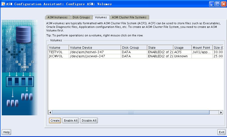
Task: Minimize the ASM Configuration Assistant window
Action: coord(212,4)
